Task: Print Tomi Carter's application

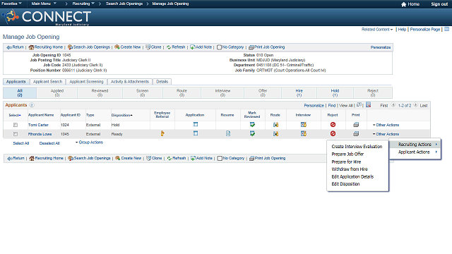Action: (356, 124)
